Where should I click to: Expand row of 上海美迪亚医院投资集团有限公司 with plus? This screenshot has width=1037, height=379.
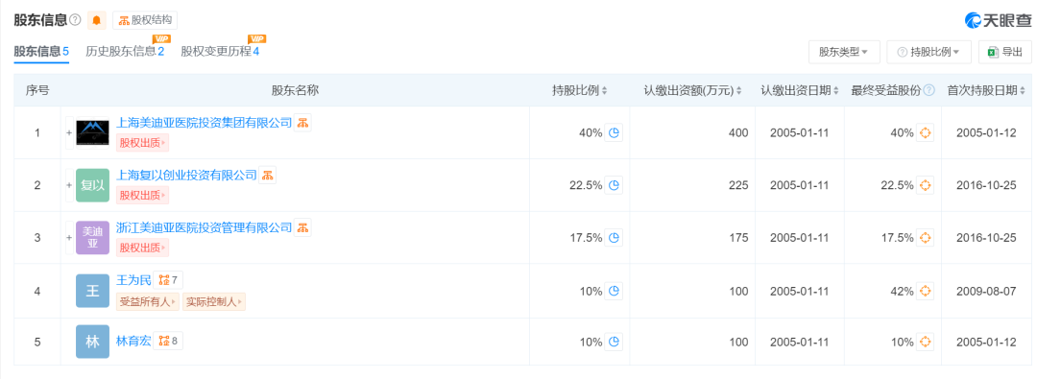click(x=69, y=133)
